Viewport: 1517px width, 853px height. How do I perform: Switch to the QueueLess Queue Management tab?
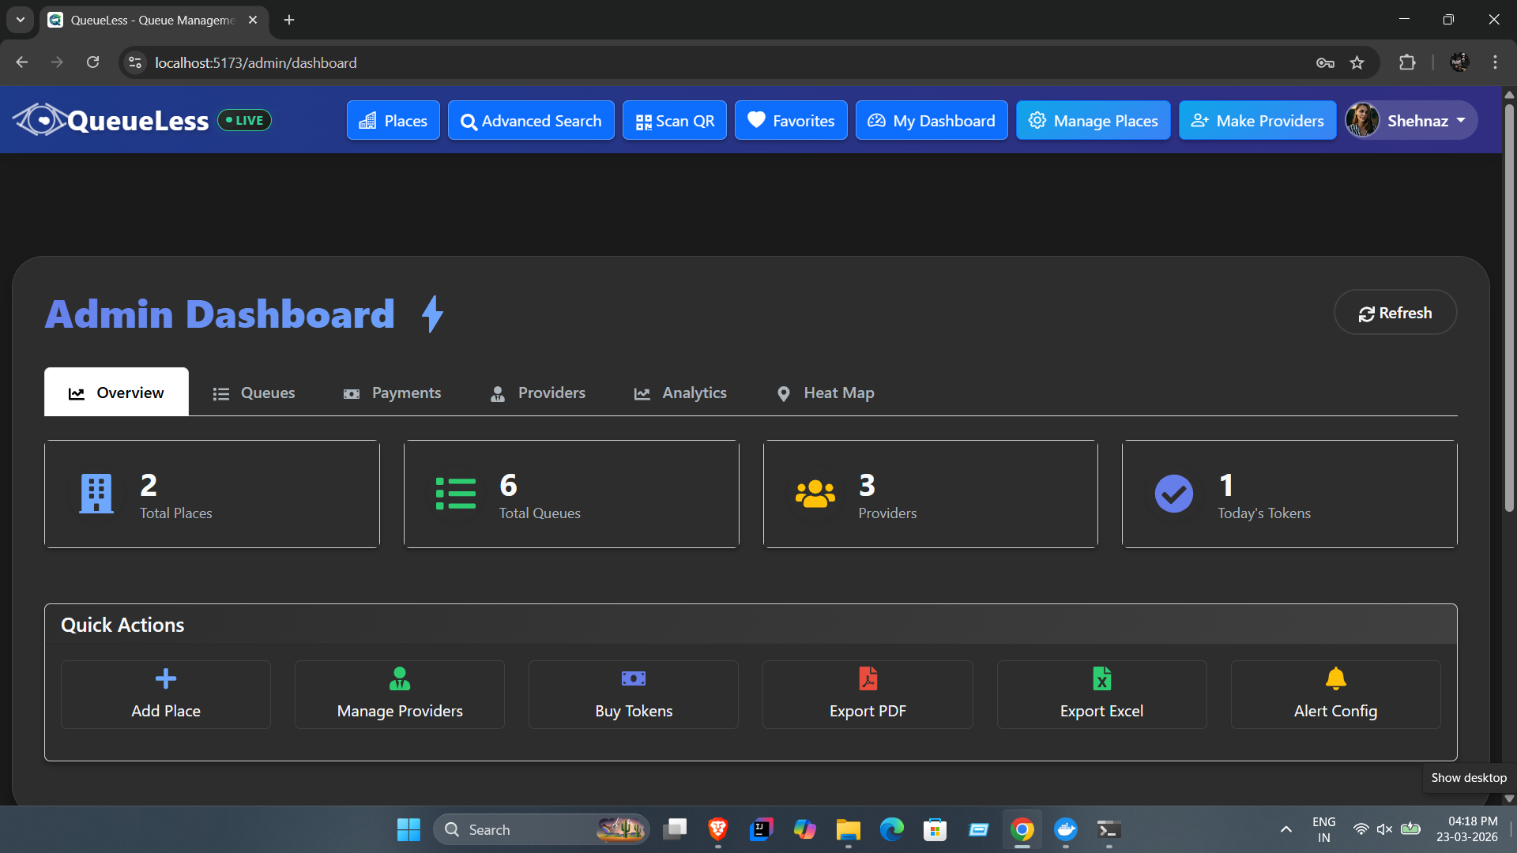tap(153, 20)
